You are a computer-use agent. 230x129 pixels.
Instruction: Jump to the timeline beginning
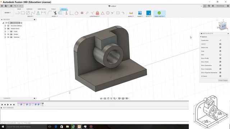pyautogui.click(x=2, y=105)
